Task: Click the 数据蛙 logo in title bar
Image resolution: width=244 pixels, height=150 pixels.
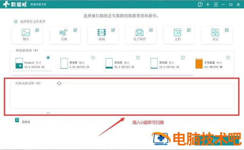Action: click(x=15, y=4)
